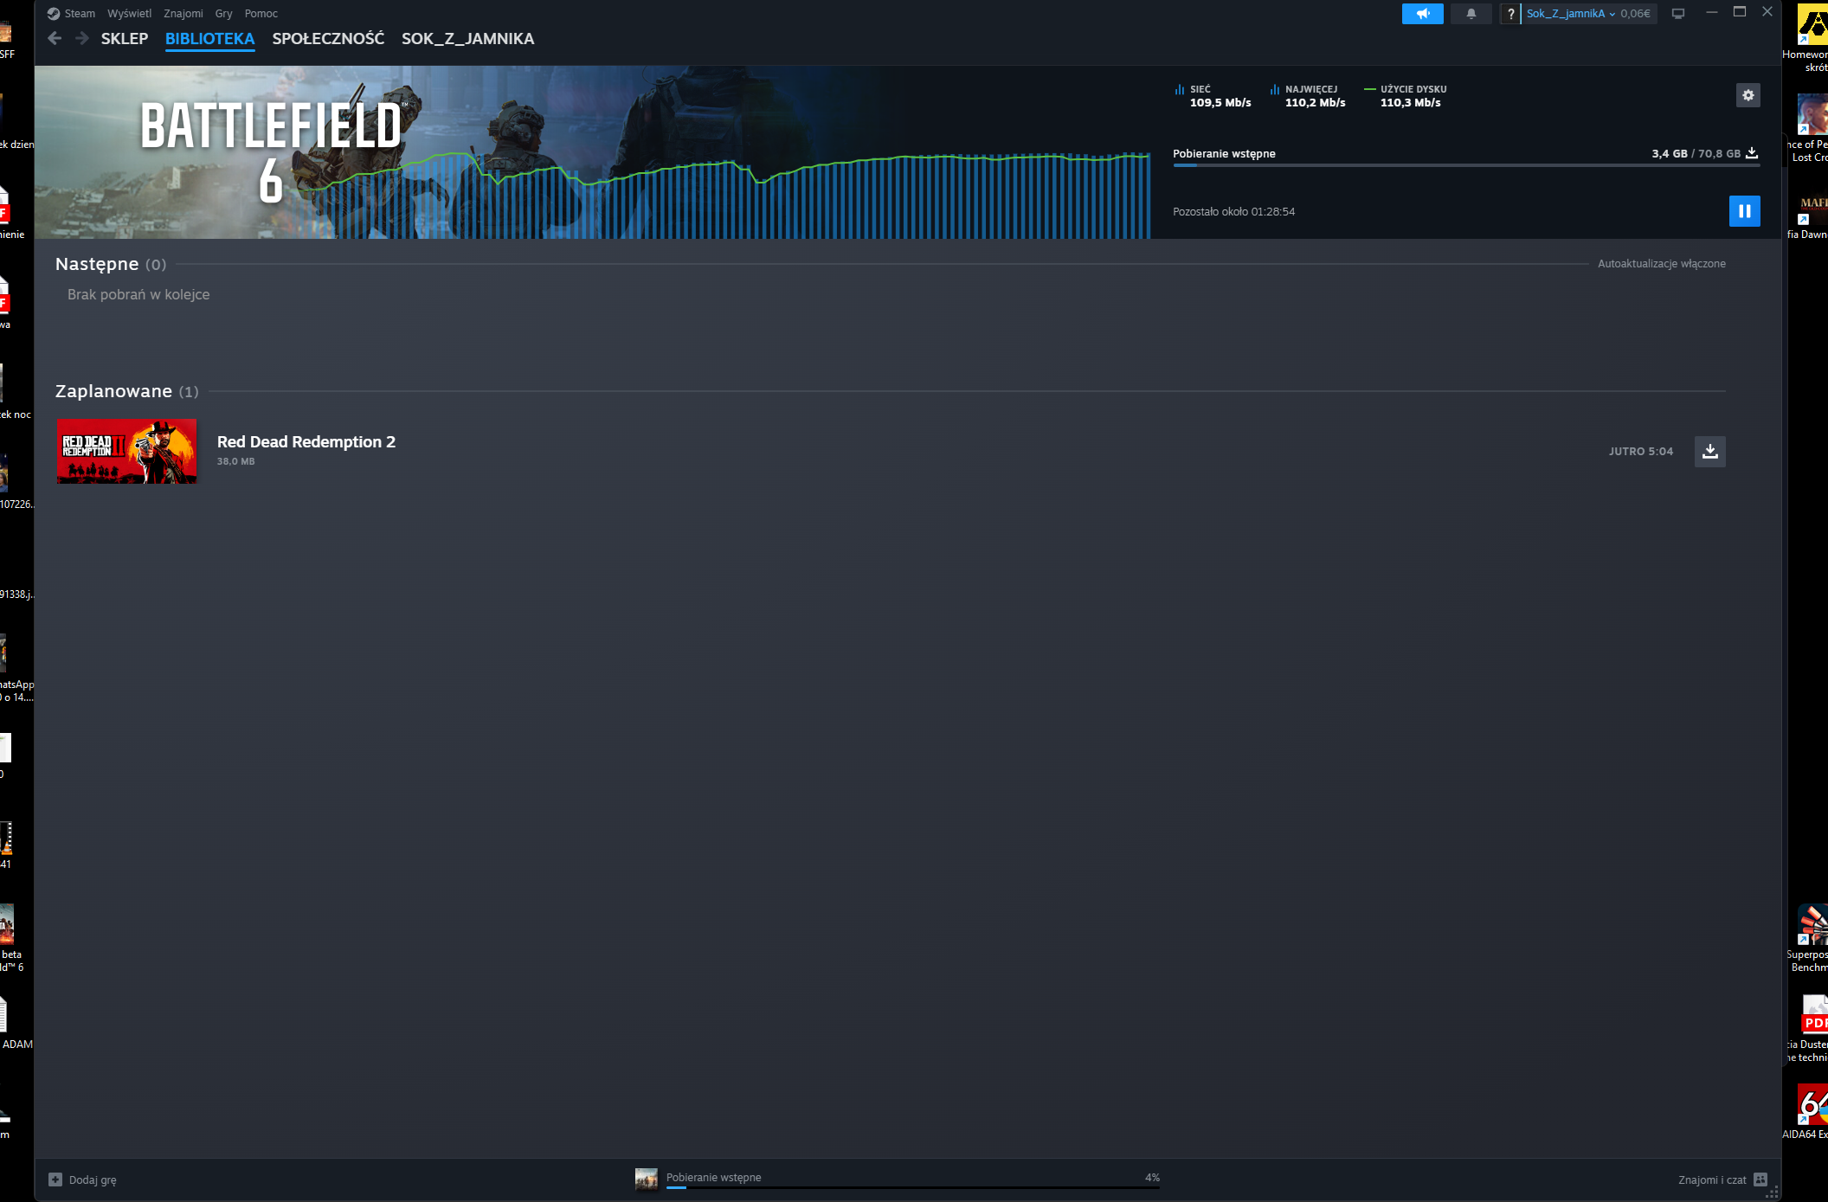Pause the Battlefield 6 download
This screenshot has width=1828, height=1202.
pyautogui.click(x=1744, y=211)
